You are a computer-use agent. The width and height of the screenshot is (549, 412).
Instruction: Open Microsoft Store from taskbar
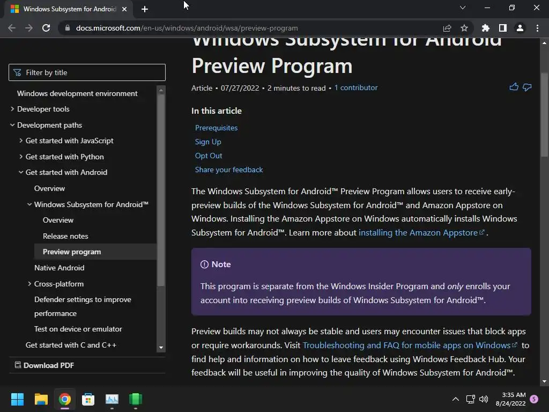(x=88, y=399)
